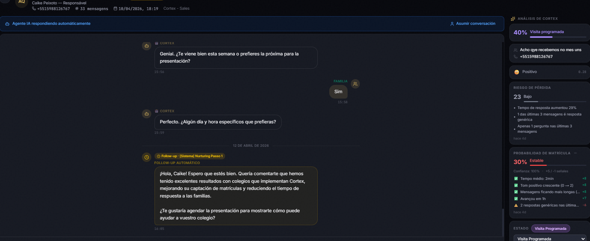Click the robot icon in AI agent banner
The width and height of the screenshot is (590, 241).
pos(7,24)
